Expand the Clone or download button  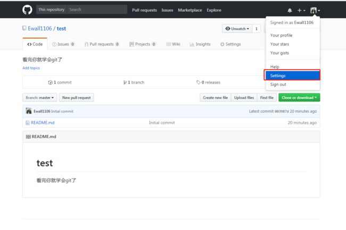[299, 98]
